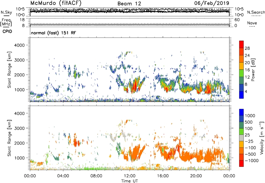This screenshot has height=183, width=265.
Task: Click the 16:00 time axis label
Action: pos(163,176)
